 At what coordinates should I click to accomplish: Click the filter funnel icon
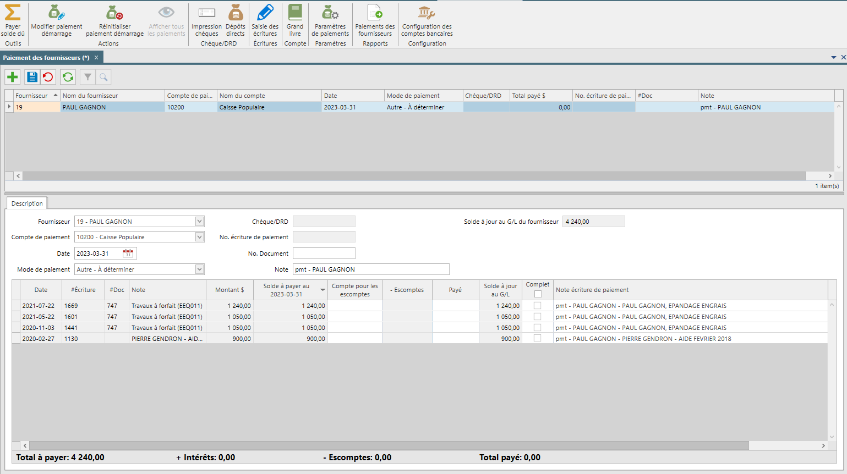[x=88, y=77]
